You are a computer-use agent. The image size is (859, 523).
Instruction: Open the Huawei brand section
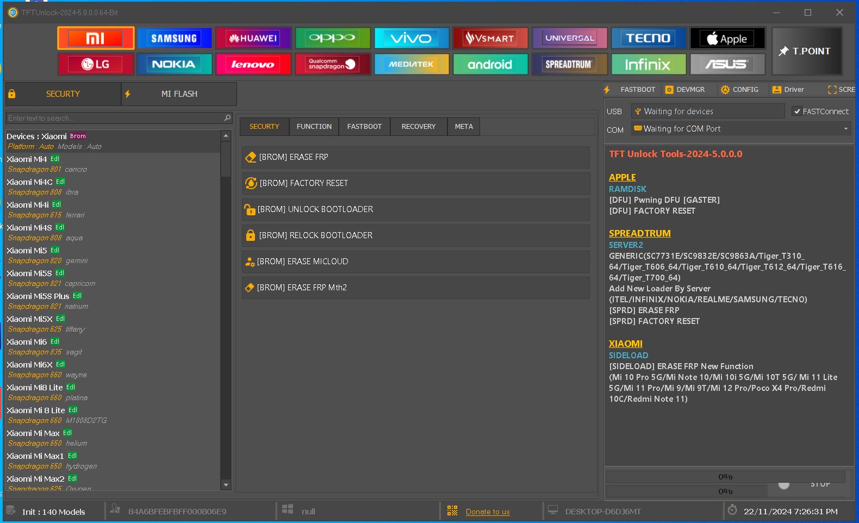coord(253,38)
